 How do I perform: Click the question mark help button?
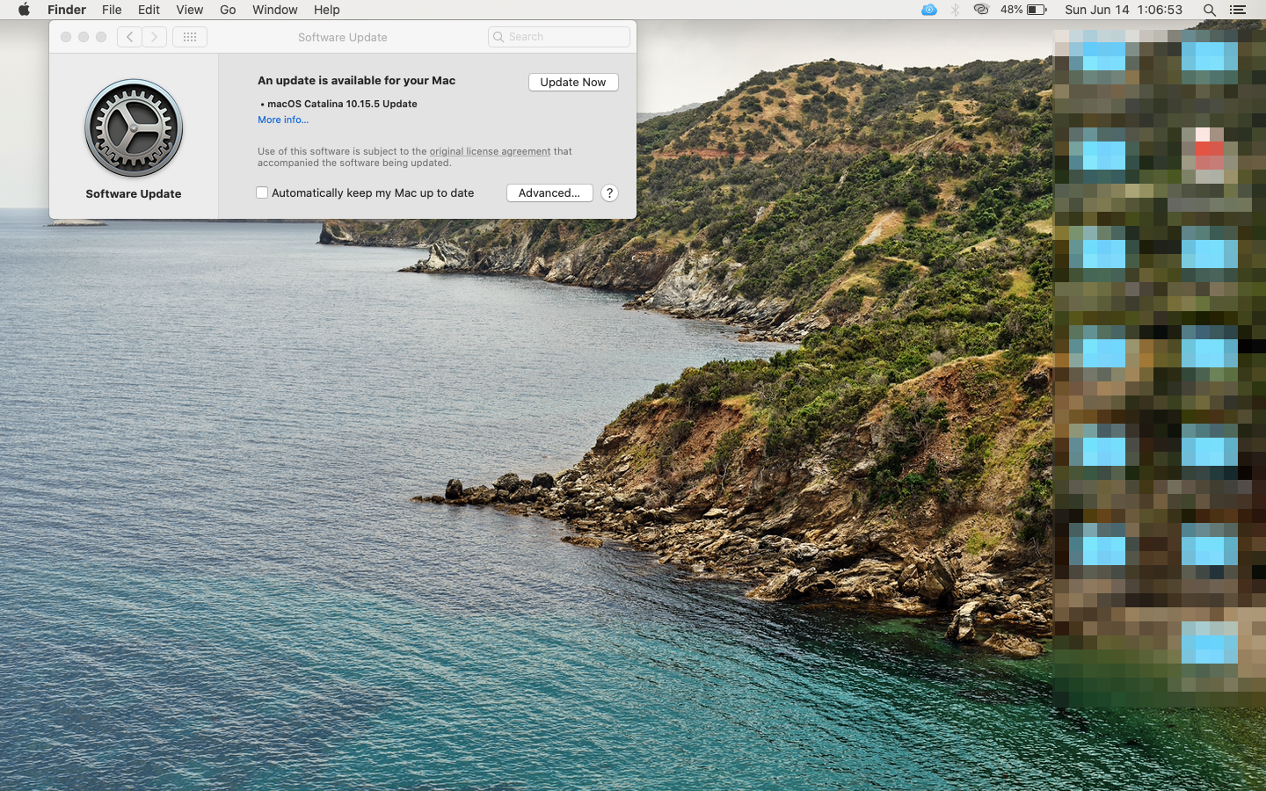[x=609, y=192]
